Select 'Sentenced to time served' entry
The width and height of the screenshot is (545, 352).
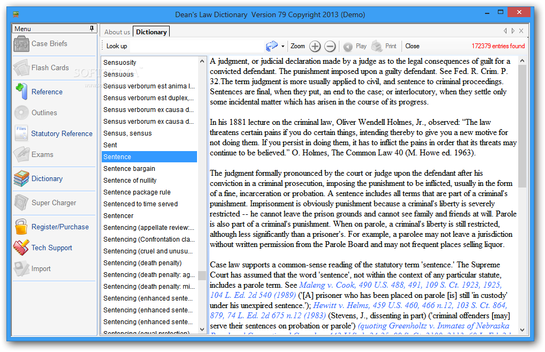(x=149, y=204)
